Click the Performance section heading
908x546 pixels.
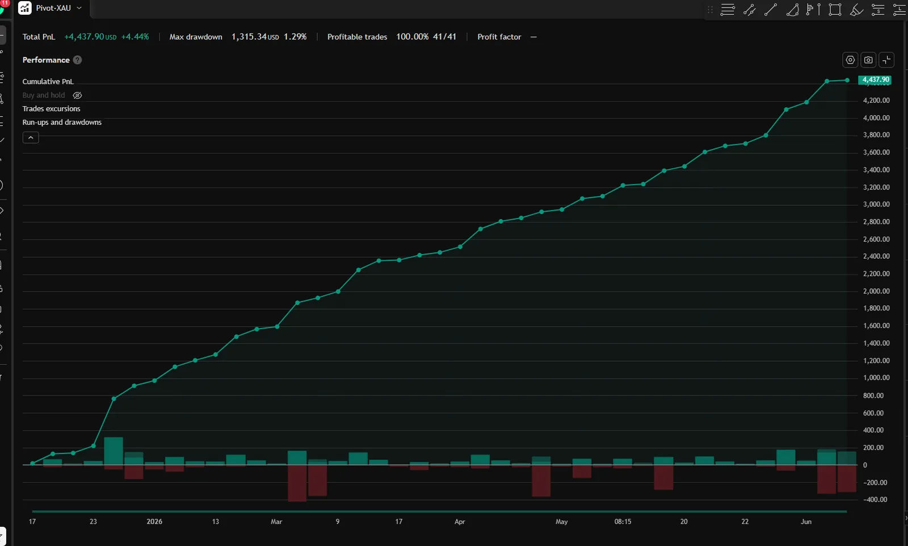46,60
